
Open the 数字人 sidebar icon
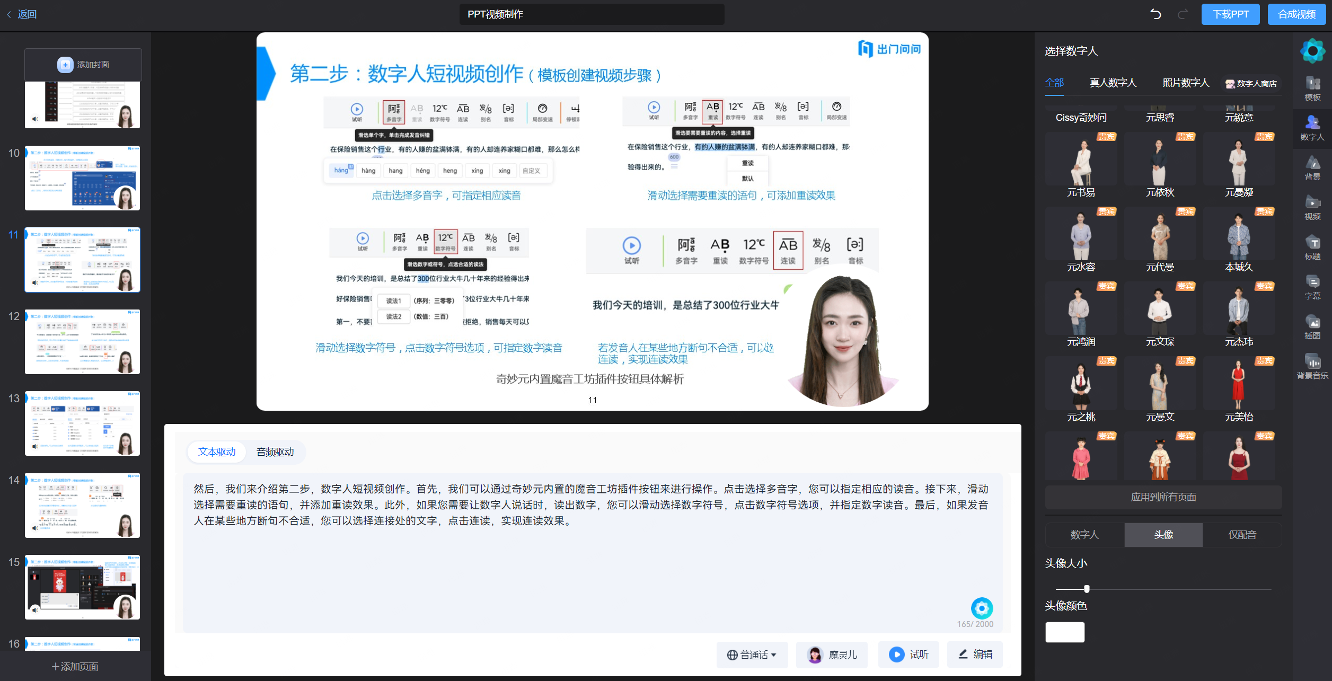1312,128
